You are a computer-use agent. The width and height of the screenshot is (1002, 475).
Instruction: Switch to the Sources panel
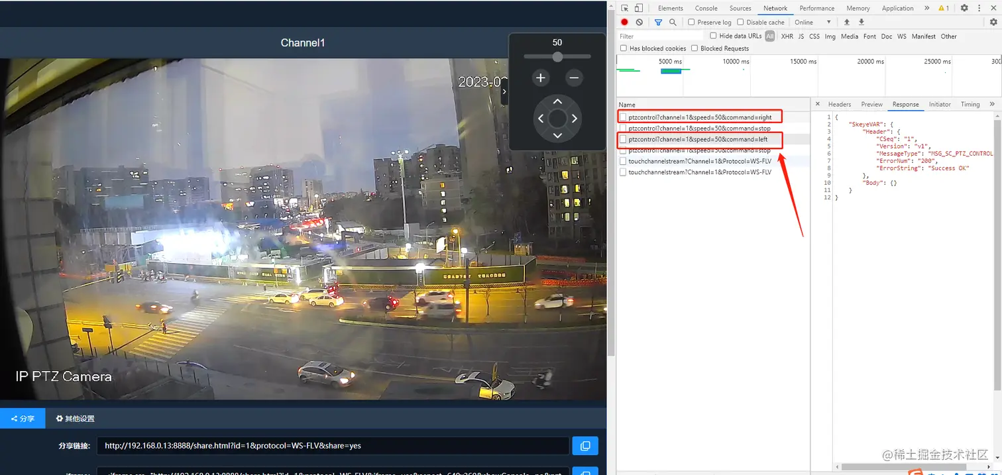[740, 8]
